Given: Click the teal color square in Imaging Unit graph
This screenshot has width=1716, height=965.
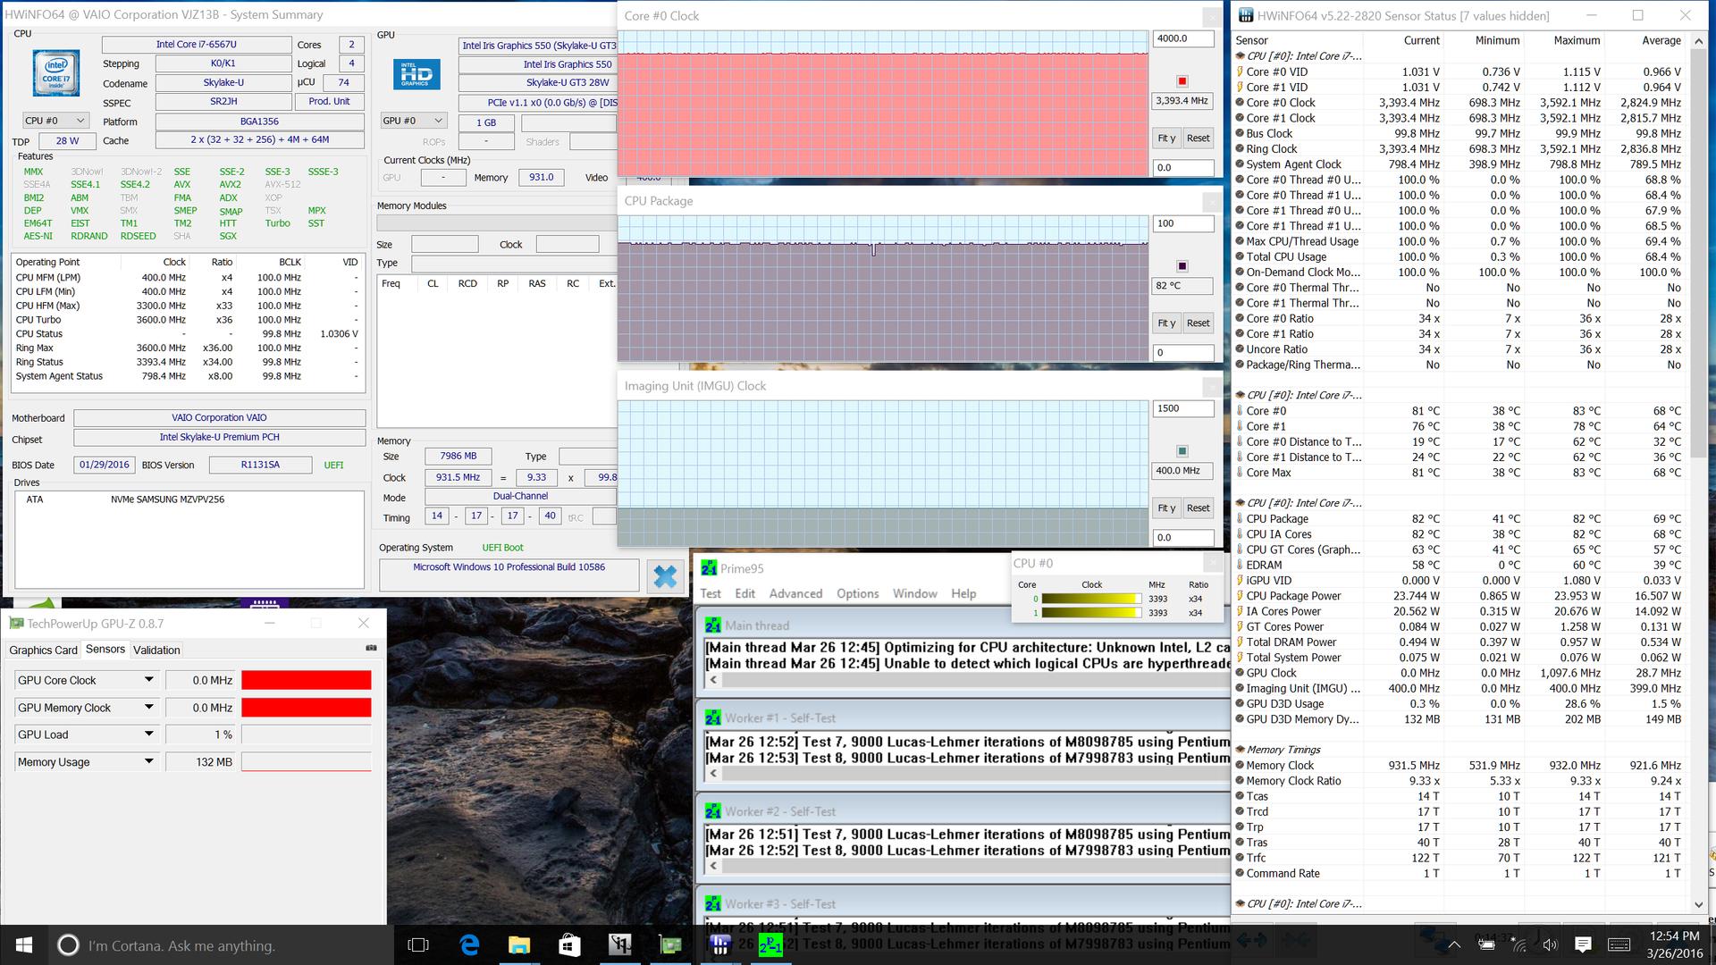Looking at the screenshot, I should (x=1182, y=451).
